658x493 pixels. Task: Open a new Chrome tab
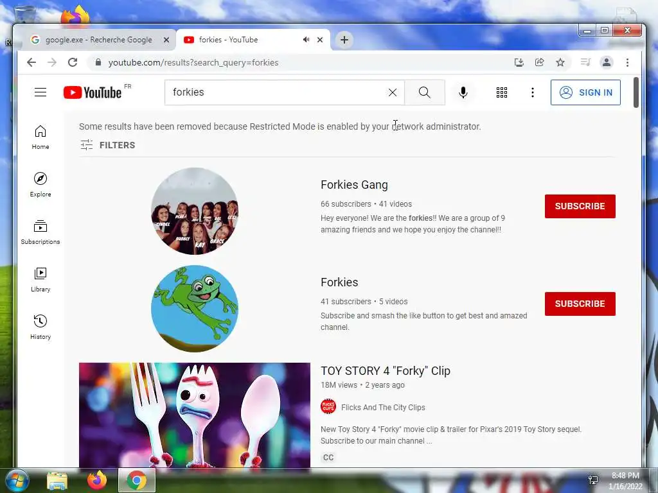pyautogui.click(x=344, y=40)
